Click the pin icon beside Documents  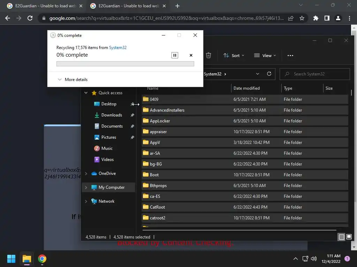point(132,126)
